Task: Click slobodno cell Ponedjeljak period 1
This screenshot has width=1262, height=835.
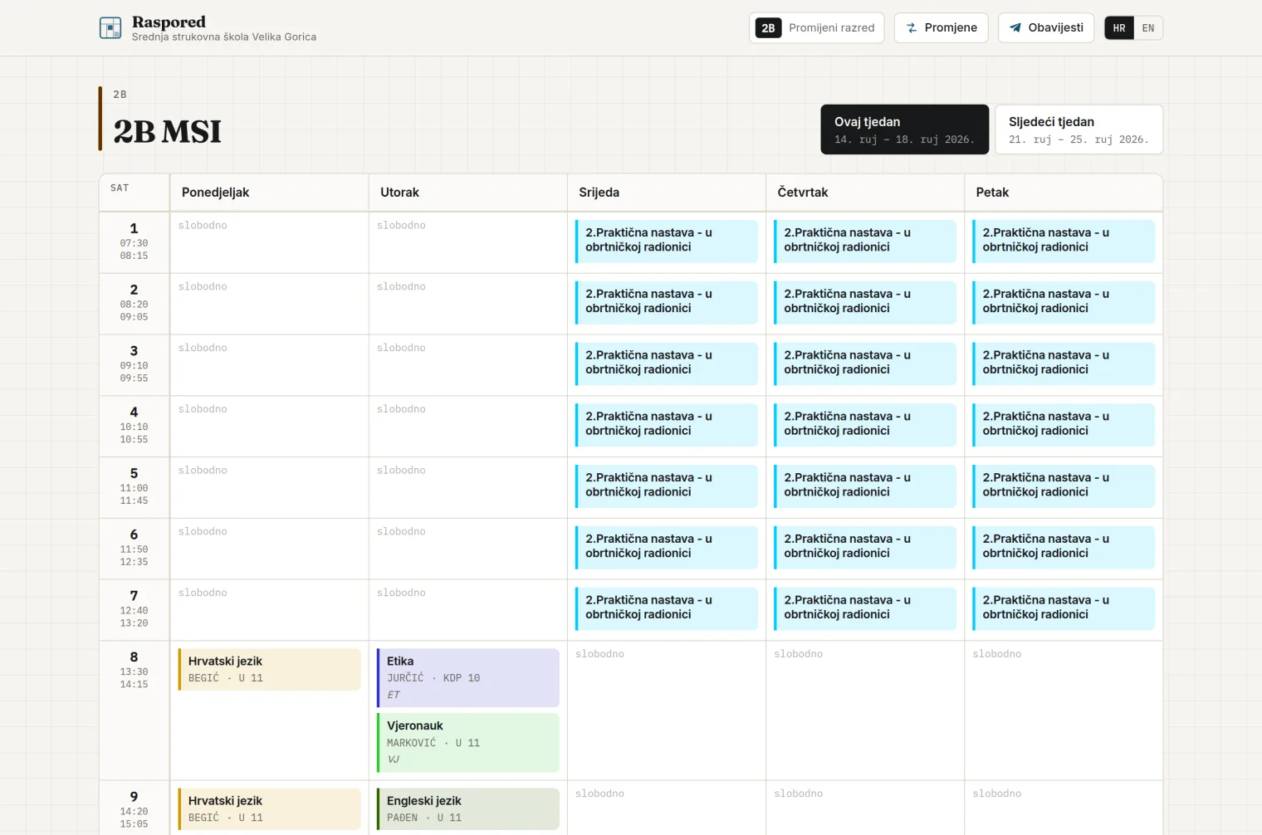Action: tap(269, 242)
